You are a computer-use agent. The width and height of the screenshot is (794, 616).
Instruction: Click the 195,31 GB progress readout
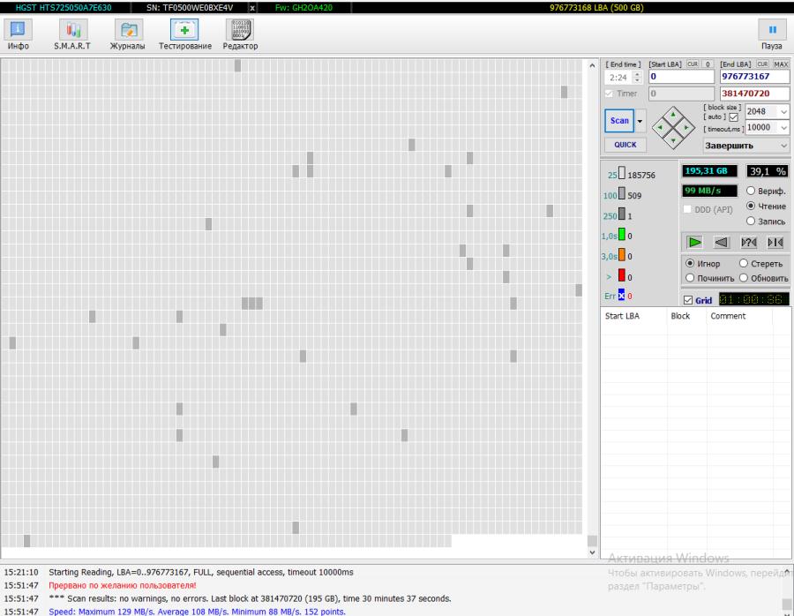[709, 171]
